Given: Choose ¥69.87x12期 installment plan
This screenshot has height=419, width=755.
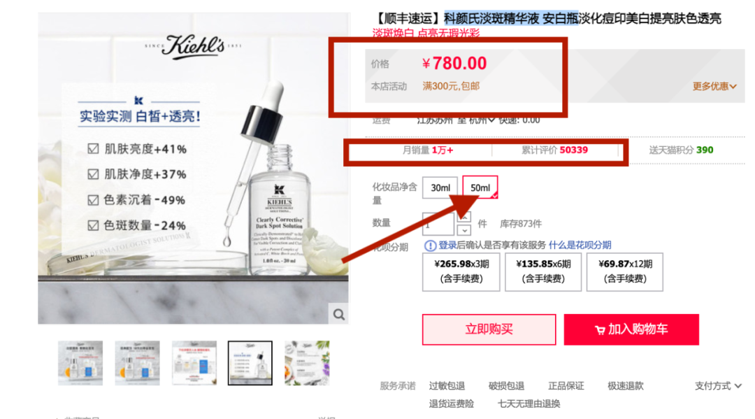Looking at the screenshot, I should (624, 271).
